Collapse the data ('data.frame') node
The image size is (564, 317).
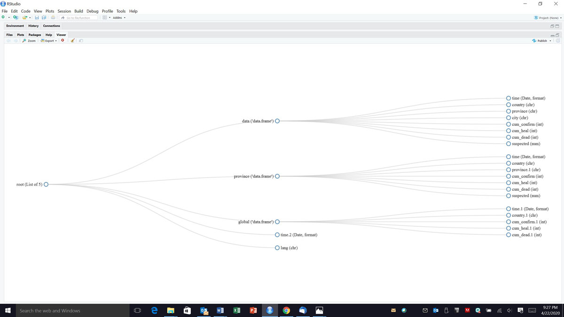click(277, 121)
